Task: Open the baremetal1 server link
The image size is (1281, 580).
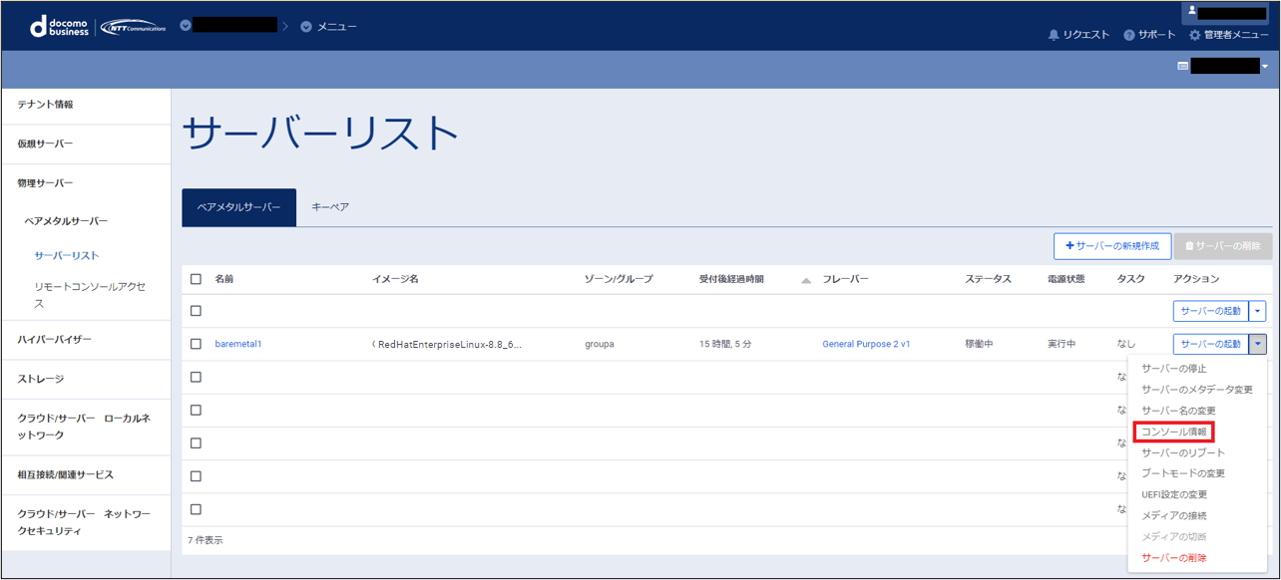Action: click(238, 344)
